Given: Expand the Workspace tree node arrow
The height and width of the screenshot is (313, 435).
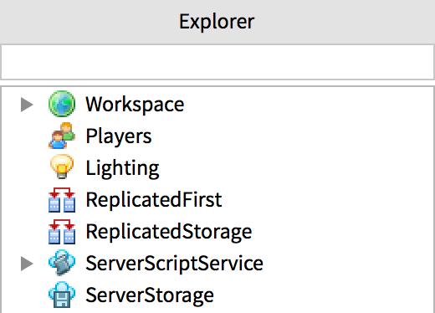Looking at the screenshot, I should point(27,105).
